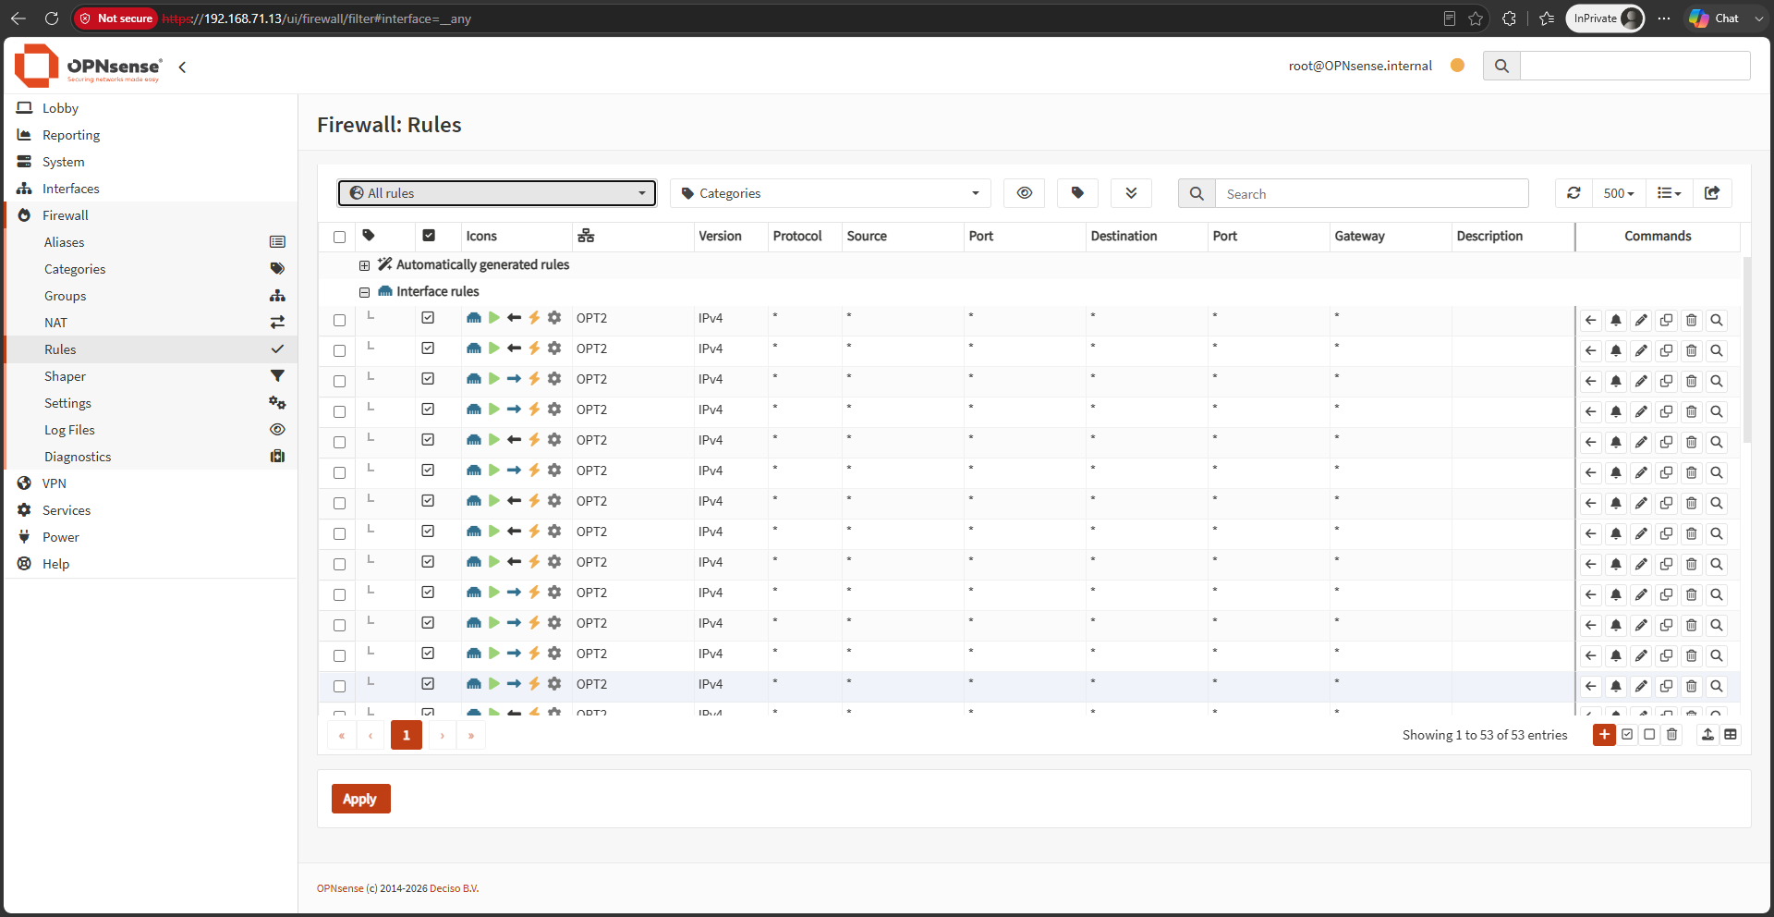Disable selected rules via empty-square icon
This screenshot has width=1774, height=917.
(1649, 735)
